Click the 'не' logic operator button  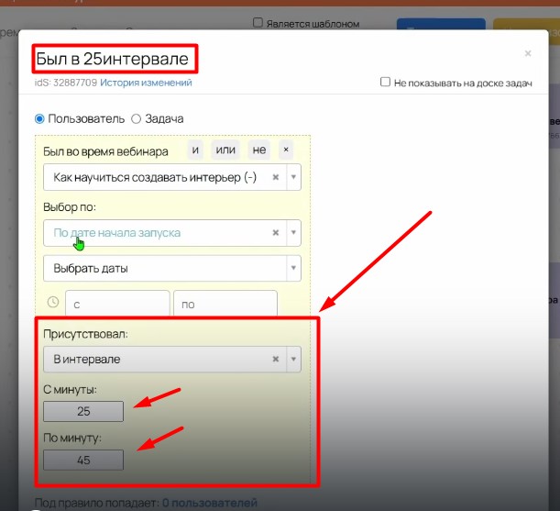pyautogui.click(x=259, y=150)
